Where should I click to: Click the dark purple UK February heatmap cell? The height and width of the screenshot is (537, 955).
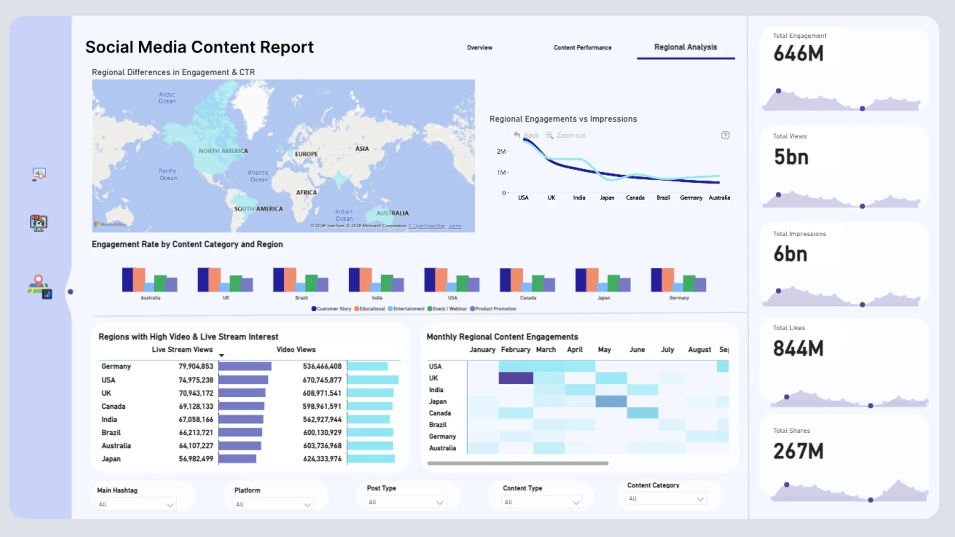pyautogui.click(x=516, y=378)
